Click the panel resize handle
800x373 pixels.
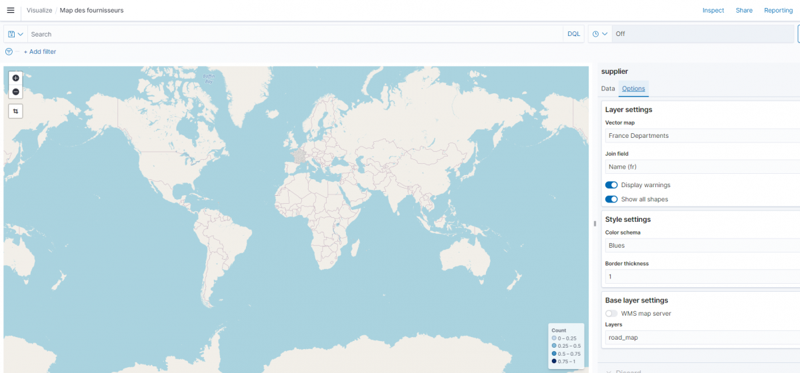tap(595, 224)
